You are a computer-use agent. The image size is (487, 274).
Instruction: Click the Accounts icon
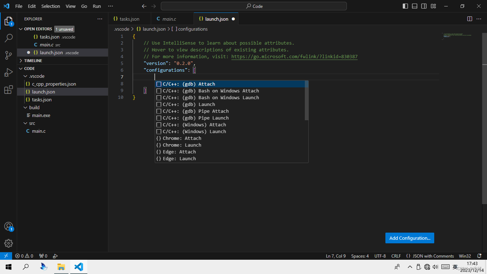(x=9, y=226)
